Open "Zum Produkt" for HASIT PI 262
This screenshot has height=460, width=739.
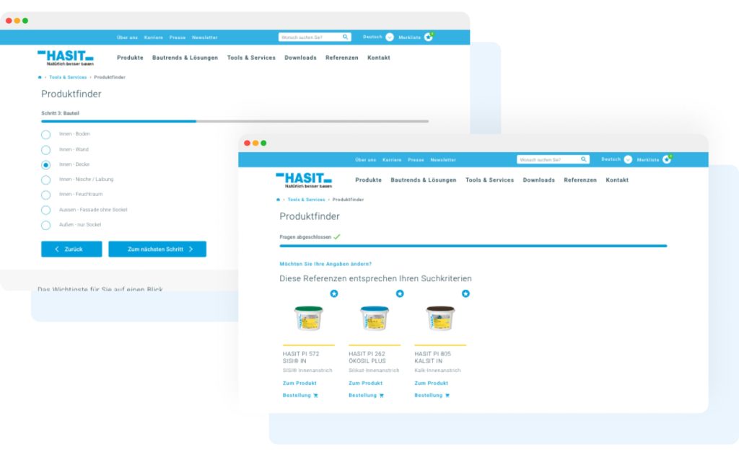365,384
